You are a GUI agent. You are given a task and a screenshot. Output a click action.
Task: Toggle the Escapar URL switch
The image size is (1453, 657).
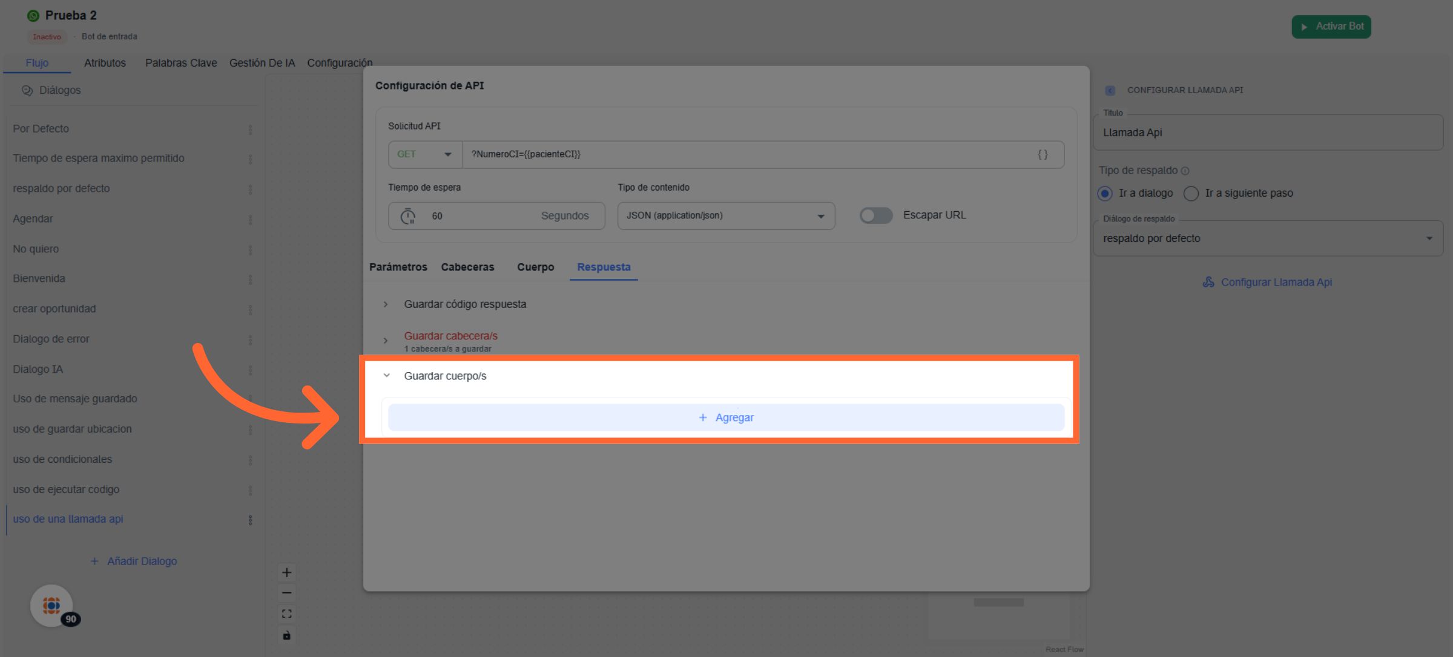pos(875,215)
